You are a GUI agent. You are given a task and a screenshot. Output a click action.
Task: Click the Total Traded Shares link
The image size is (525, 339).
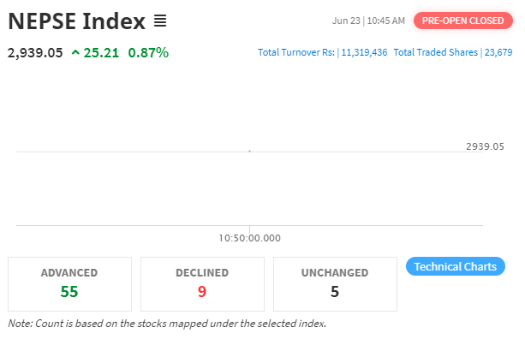[436, 52]
